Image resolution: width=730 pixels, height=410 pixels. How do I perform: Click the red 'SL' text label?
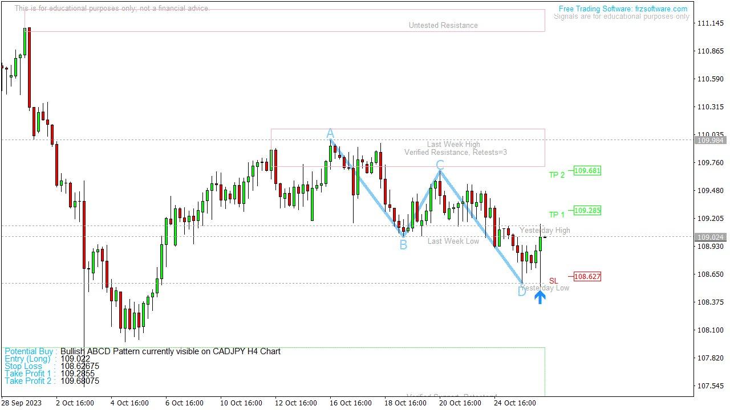(x=554, y=281)
